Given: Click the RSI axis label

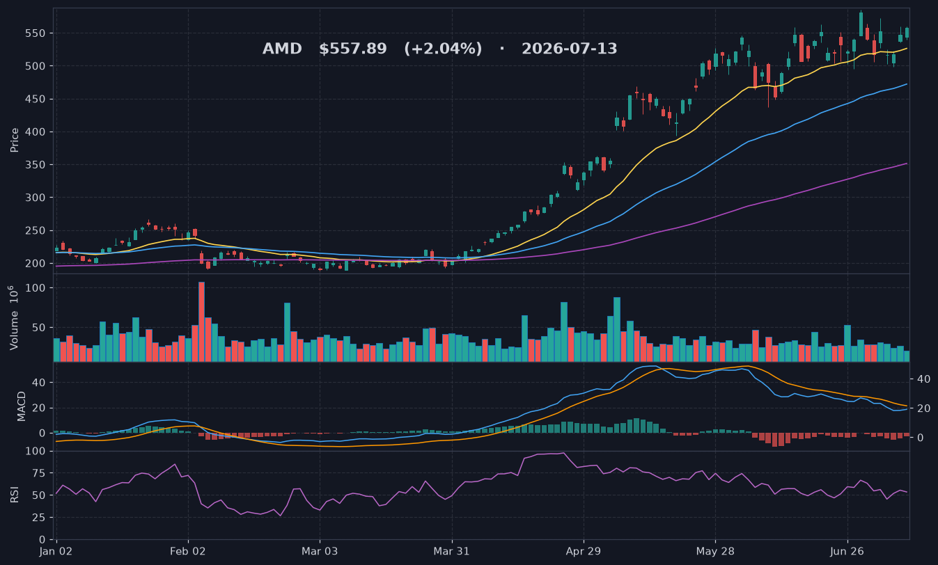Looking at the screenshot, I should [15, 495].
